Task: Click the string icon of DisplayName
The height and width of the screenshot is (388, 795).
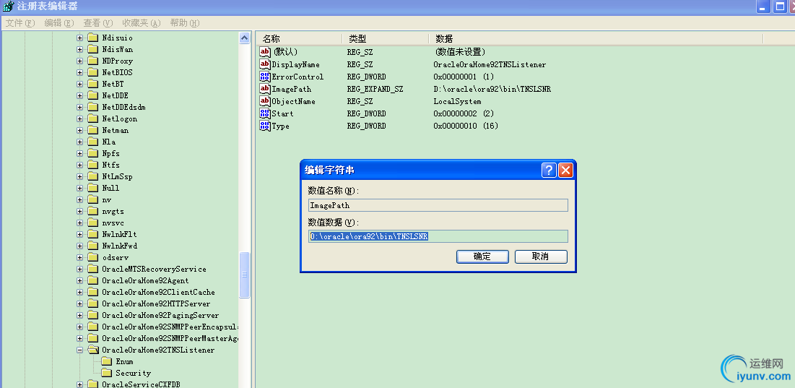Action: tap(265, 64)
